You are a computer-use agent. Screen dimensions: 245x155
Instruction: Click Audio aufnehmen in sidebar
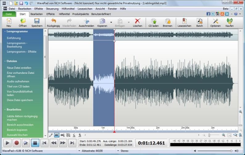coord(18,81)
